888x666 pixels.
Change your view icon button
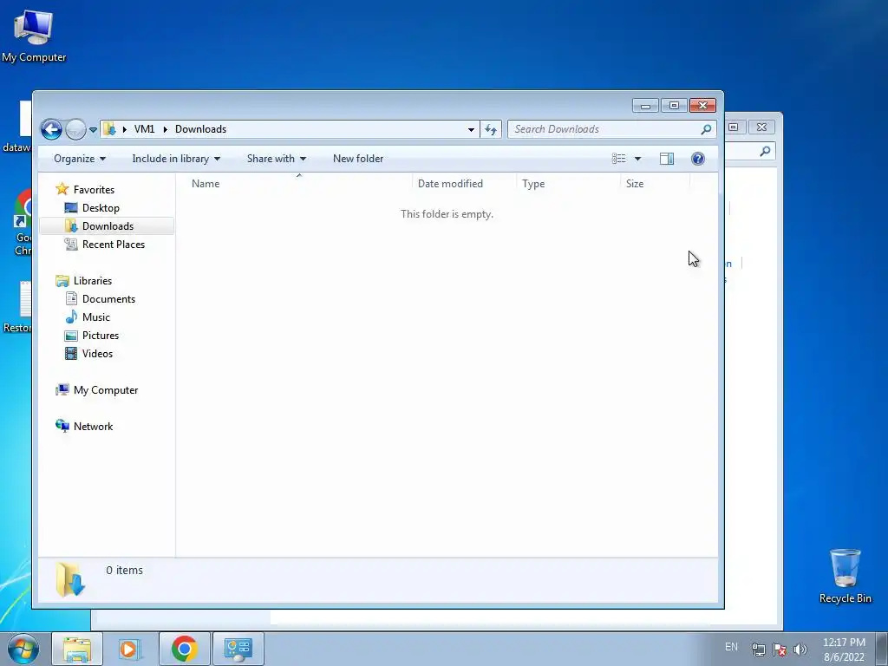[x=619, y=159]
